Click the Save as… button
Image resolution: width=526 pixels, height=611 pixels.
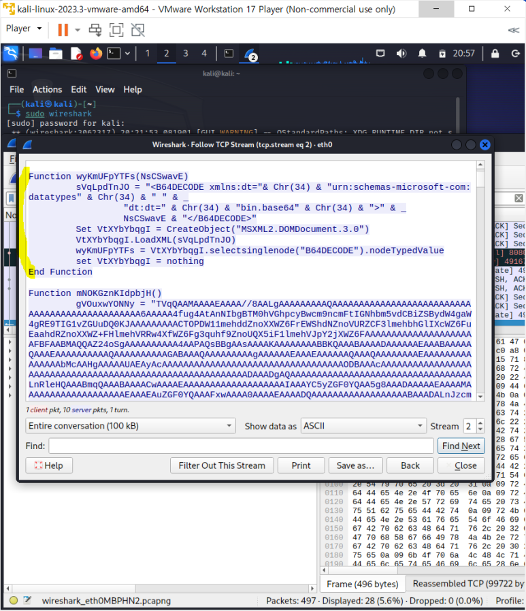pos(355,465)
